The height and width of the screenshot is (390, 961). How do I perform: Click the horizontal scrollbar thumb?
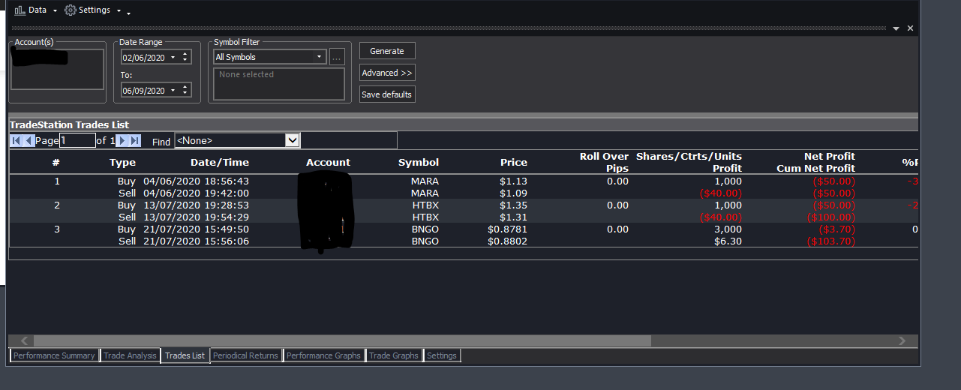pyautogui.click(x=342, y=340)
